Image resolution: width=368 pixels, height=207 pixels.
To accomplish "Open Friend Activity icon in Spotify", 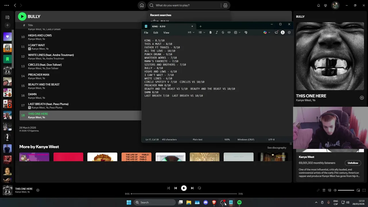I will click(325, 5).
